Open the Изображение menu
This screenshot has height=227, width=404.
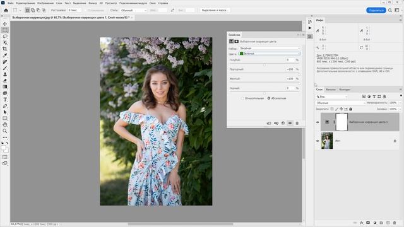coord(45,3)
